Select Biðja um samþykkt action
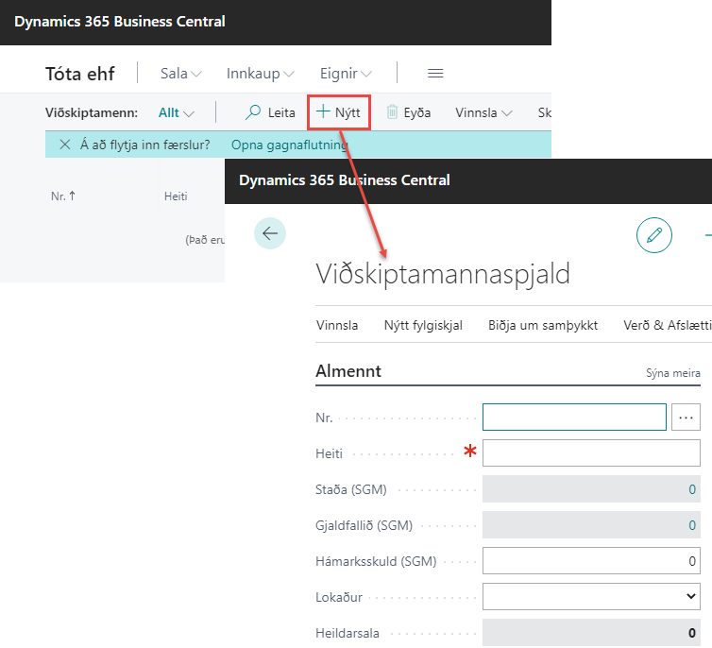The width and height of the screenshot is (712, 648). click(542, 325)
